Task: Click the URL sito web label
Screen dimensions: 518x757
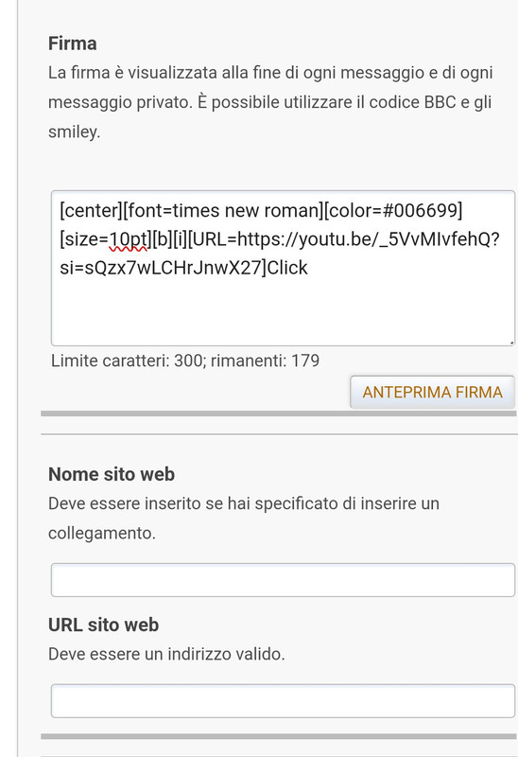Action: click(x=103, y=625)
